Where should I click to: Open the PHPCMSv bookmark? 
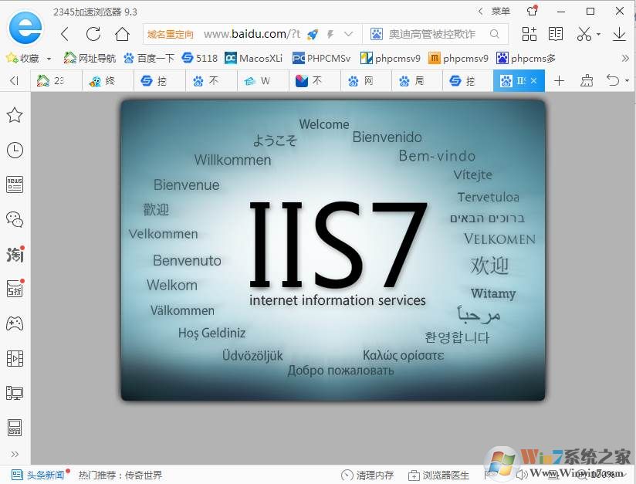(x=321, y=59)
